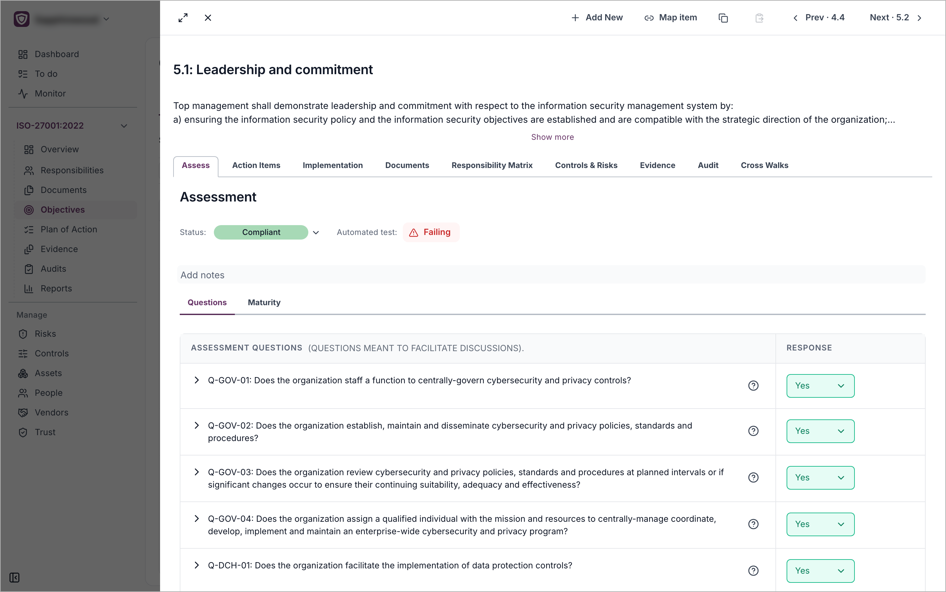
Task: Change response for Q-GOV-03
Action: (820, 478)
